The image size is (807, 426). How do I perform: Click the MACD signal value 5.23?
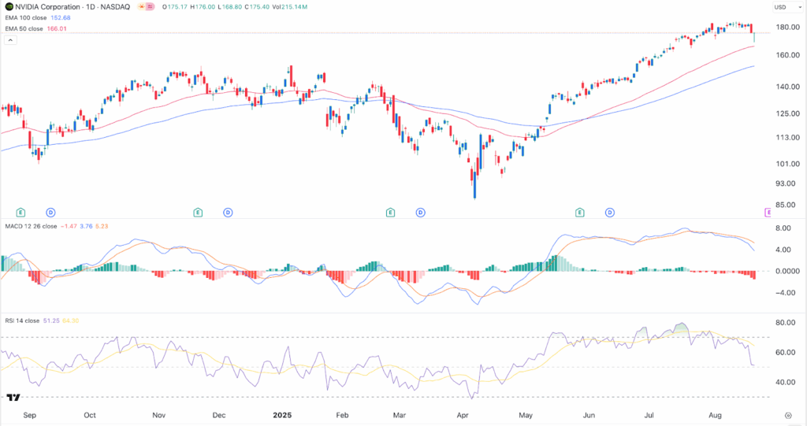pyautogui.click(x=102, y=226)
